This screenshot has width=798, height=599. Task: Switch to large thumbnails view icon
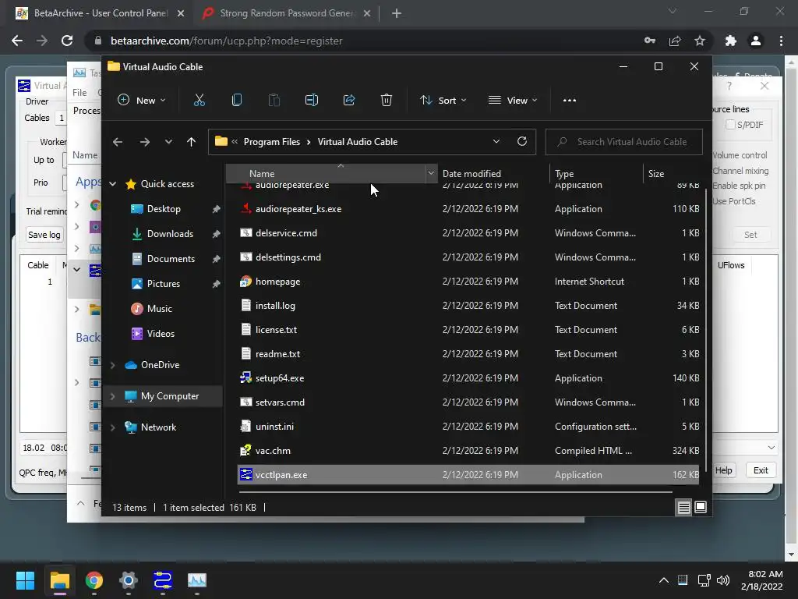pos(701,507)
